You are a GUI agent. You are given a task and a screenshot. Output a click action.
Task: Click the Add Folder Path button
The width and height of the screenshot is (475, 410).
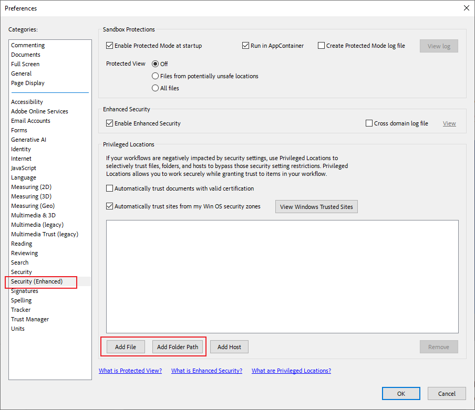(178, 346)
